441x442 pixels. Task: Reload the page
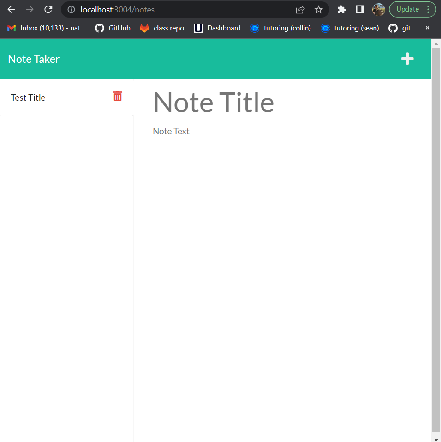tap(48, 9)
